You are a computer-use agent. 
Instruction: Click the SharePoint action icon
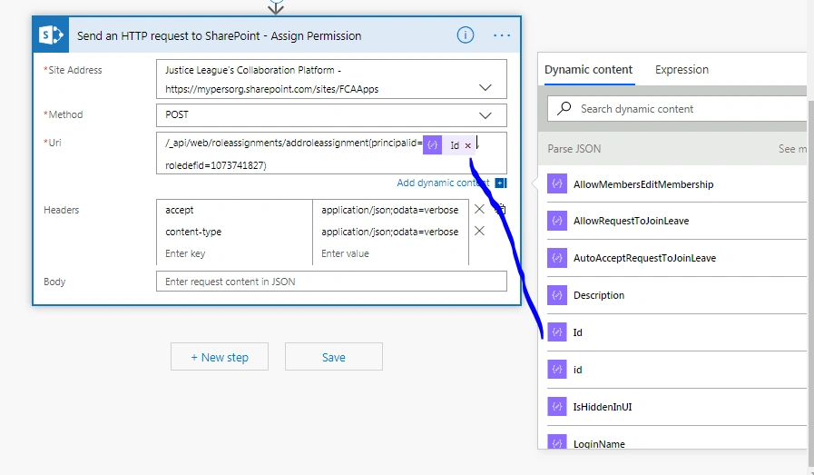point(51,35)
